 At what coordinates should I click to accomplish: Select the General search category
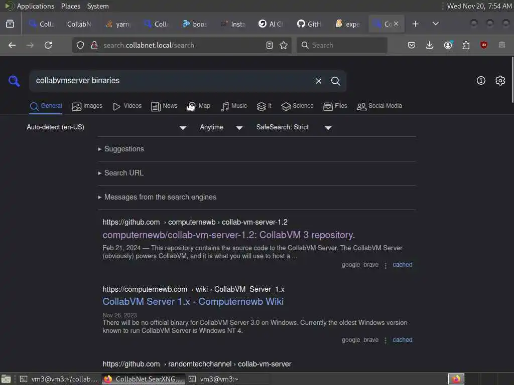click(46, 106)
